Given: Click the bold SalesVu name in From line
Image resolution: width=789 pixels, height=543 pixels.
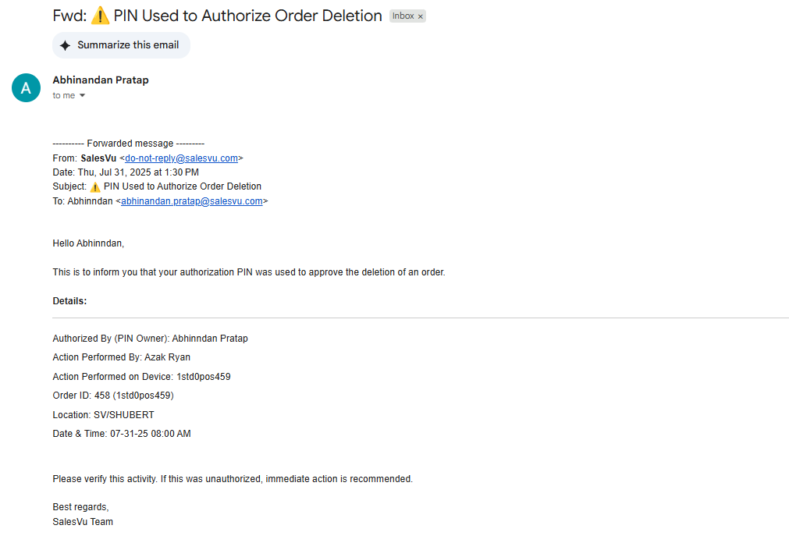Looking at the screenshot, I should pyautogui.click(x=98, y=158).
